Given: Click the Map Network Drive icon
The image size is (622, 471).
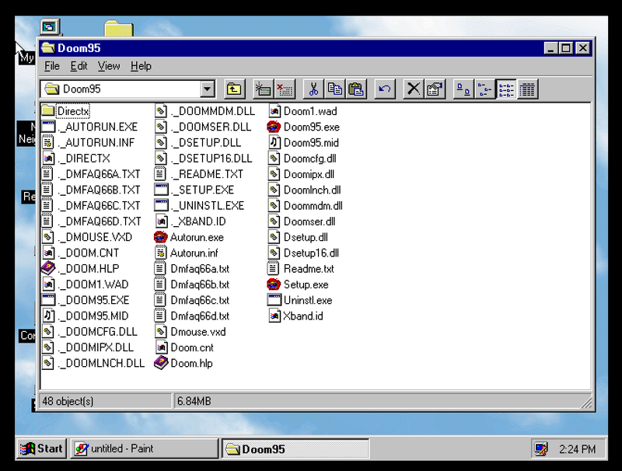Looking at the screenshot, I should tap(261, 89).
